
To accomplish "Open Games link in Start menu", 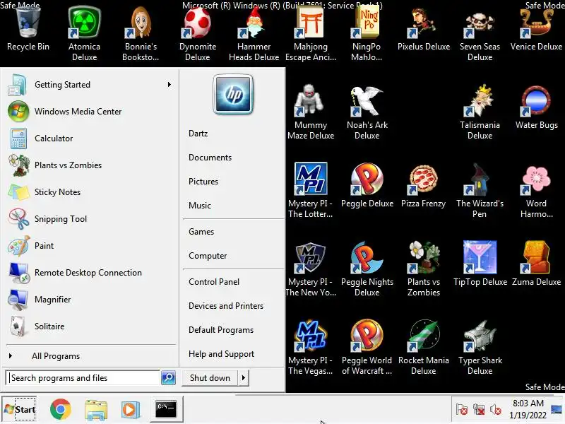I will 201,232.
